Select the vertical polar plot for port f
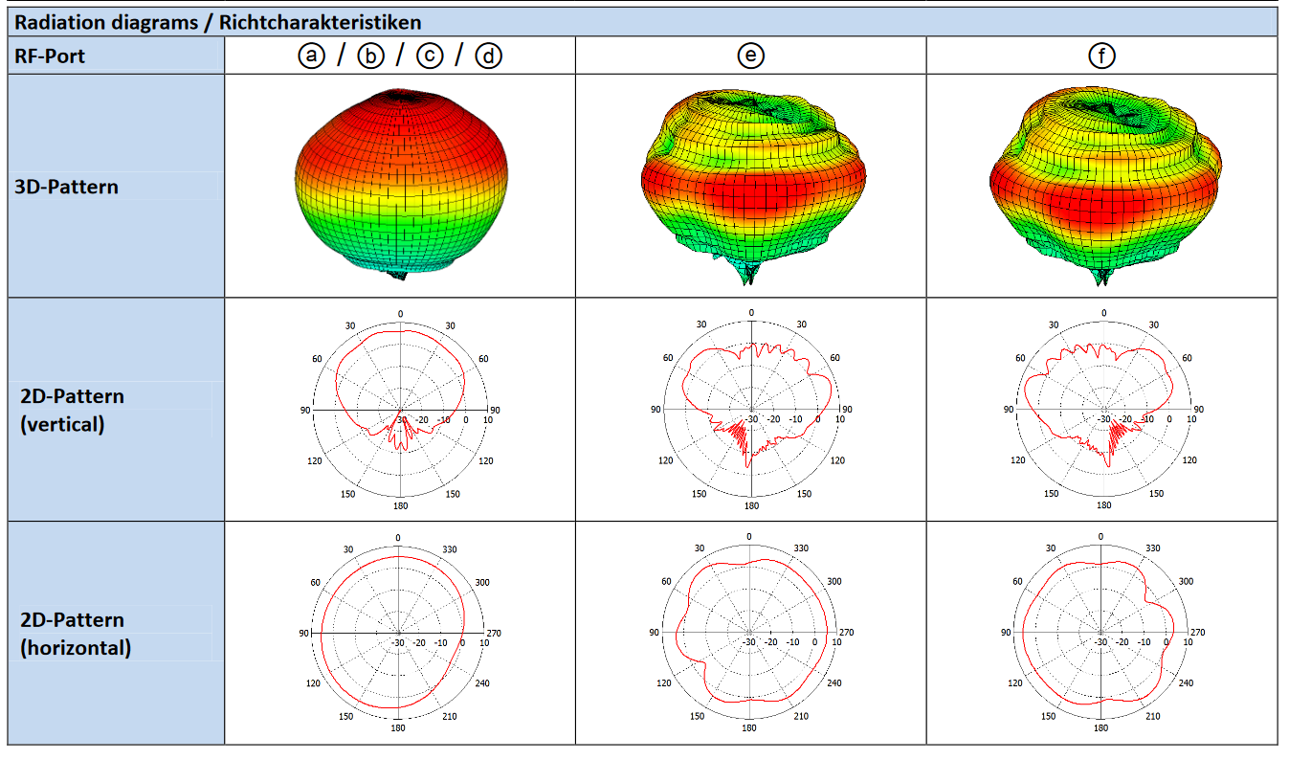Viewport: 1289px width, 760px height. click(1102, 410)
